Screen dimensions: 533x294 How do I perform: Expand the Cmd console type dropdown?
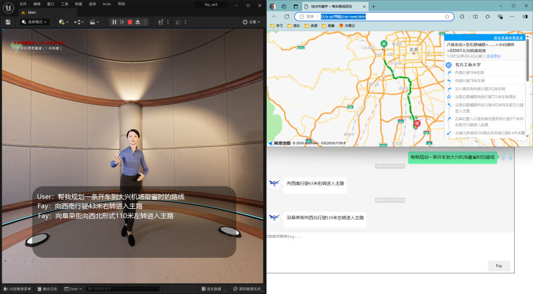pyautogui.click(x=73, y=289)
